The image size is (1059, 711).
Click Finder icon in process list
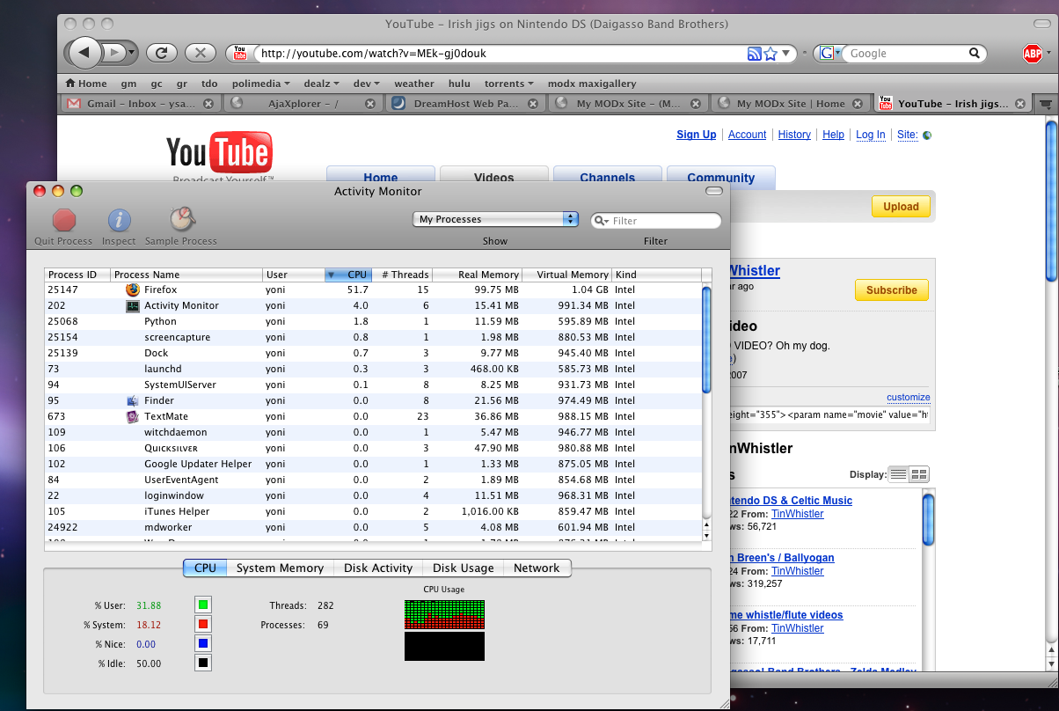(133, 400)
